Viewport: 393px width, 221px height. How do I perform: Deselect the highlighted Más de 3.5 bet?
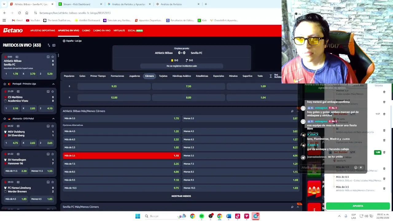click(x=122, y=156)
